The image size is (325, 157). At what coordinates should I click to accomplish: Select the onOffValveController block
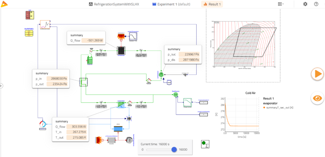(45, 24)
